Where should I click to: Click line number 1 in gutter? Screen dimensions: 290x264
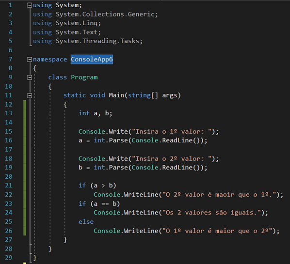click(x=10, y=5)
